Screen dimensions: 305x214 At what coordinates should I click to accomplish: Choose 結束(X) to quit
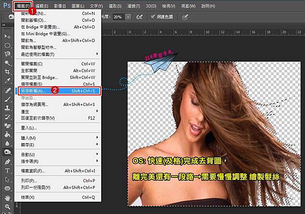[x=58, y=197]
